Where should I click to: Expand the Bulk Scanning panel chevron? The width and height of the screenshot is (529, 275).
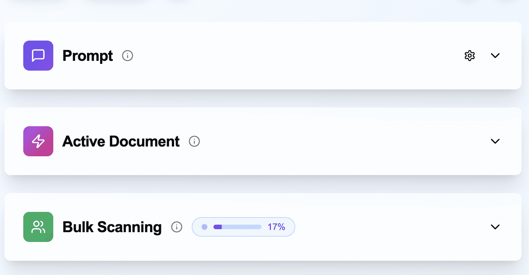[x=495, y=227]
